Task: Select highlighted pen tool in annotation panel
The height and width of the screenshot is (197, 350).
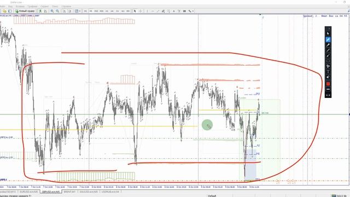Action: pyautogui.click(x=328, y=40)
